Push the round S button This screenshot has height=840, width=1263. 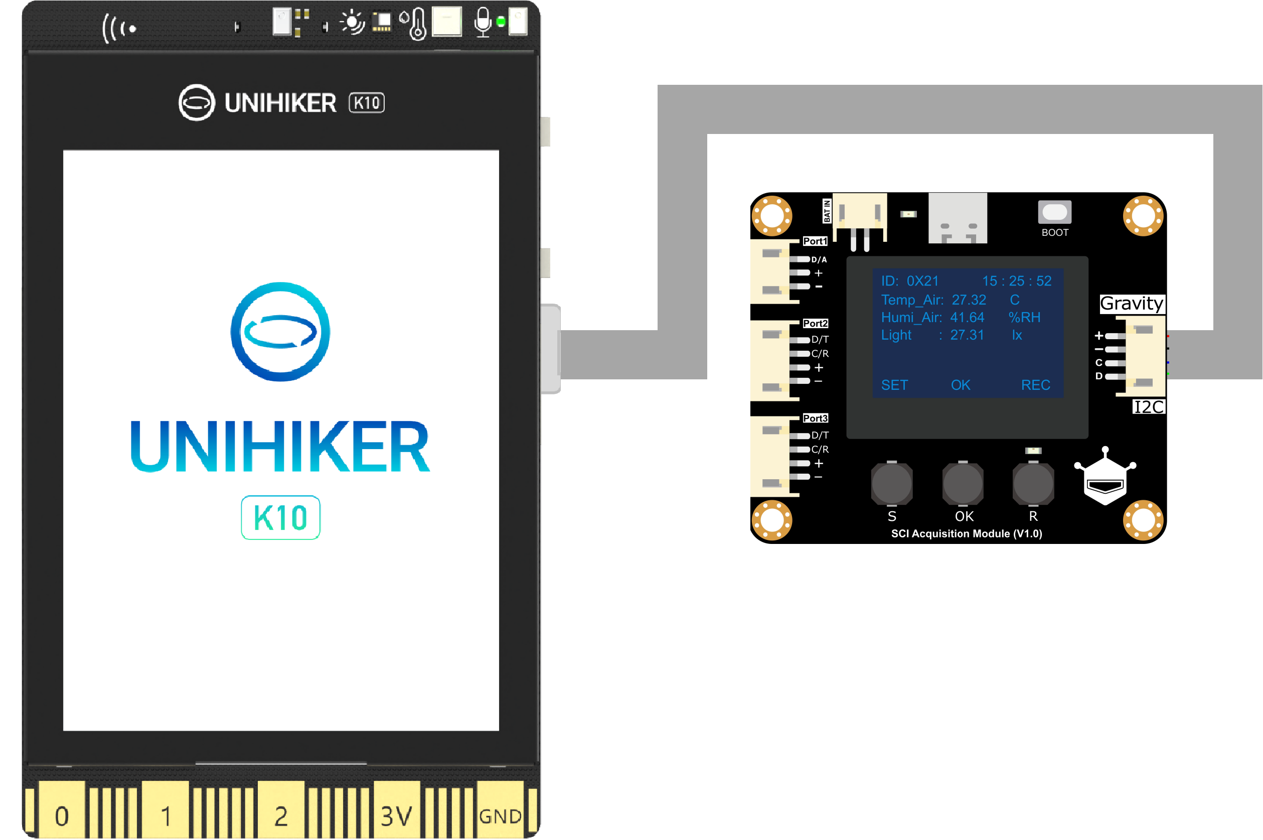click(891, 483)
